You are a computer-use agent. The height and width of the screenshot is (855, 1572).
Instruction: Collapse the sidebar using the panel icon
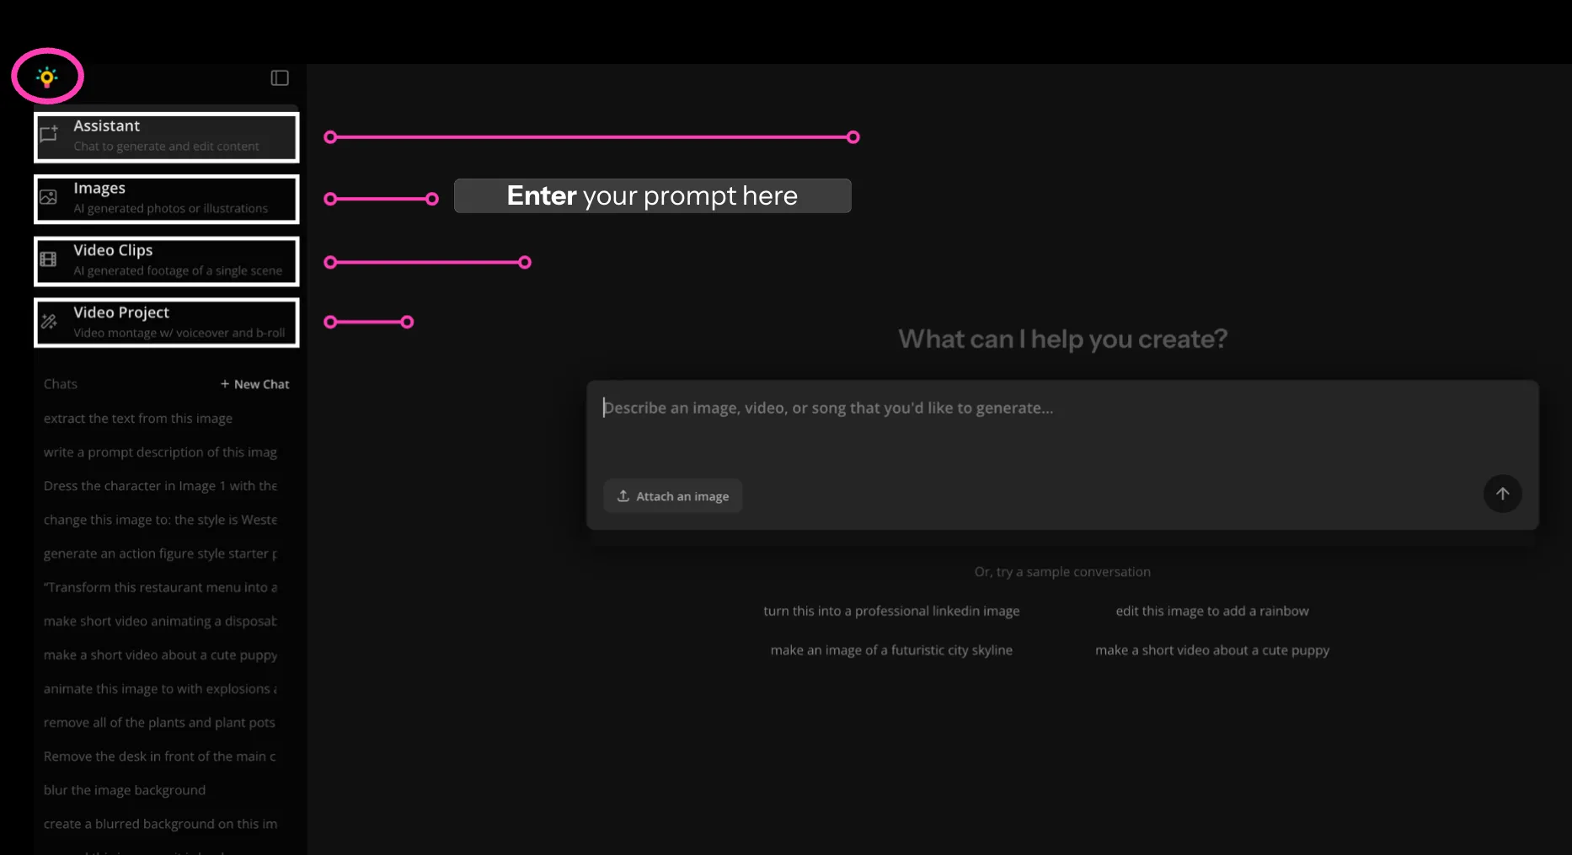tap(279, 77)
